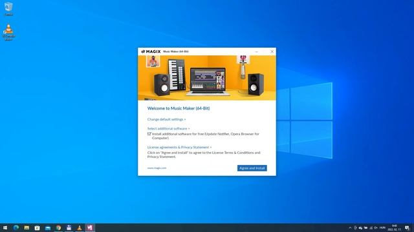Click the installer package taskbar icon

[x=69, y=227]
